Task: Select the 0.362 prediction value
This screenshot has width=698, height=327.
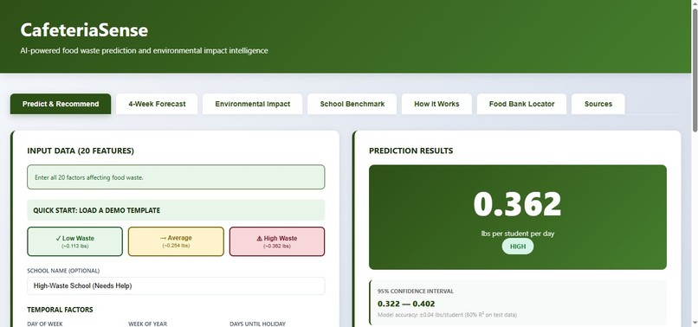Action: tap(517, 204)
